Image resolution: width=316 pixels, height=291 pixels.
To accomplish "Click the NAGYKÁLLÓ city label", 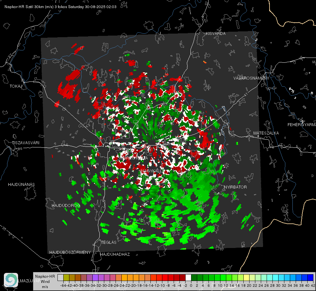I will click(153, 171).
